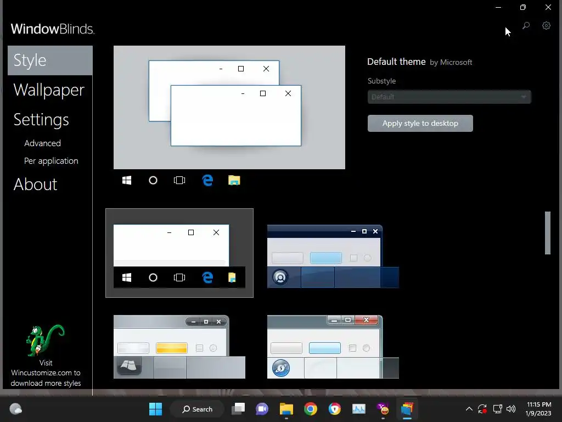Open the volume speaker tray icon
The image size is (562, 422).
(x=511, y=409)
